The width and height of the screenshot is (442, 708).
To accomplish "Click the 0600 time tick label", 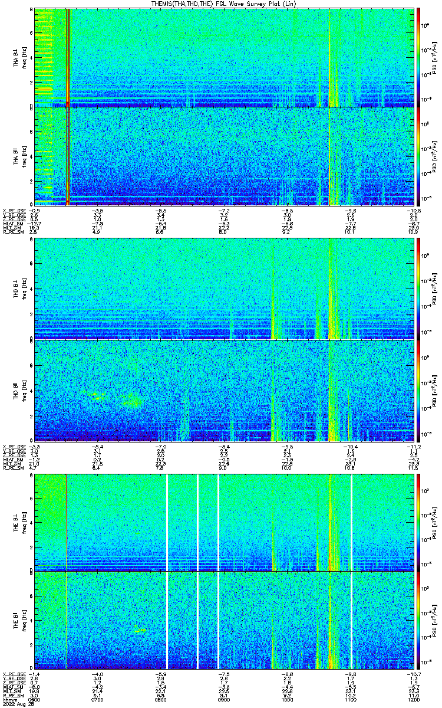I will tap(35, 699).
